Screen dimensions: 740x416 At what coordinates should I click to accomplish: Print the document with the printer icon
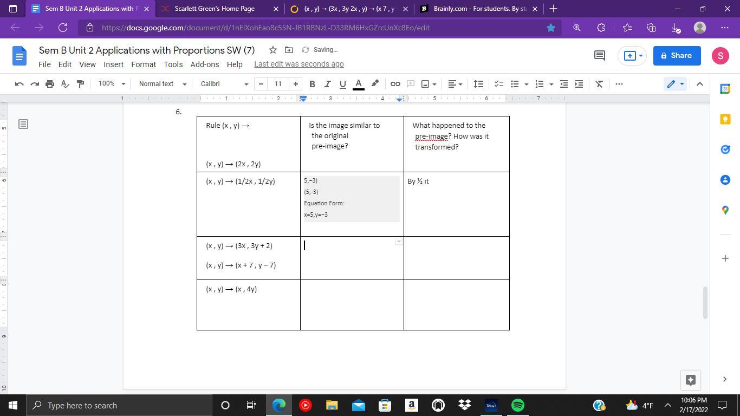50,84
